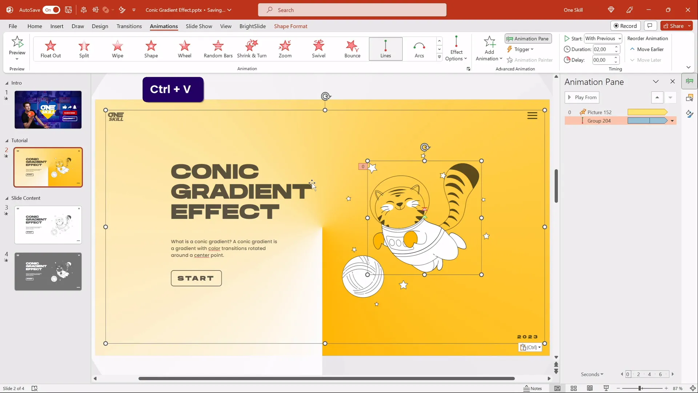Click the Preview animation star icon

coord(17,42)
